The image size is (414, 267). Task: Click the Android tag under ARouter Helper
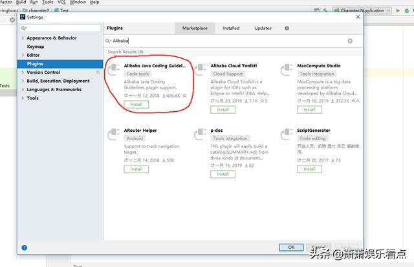click(135, 138)
